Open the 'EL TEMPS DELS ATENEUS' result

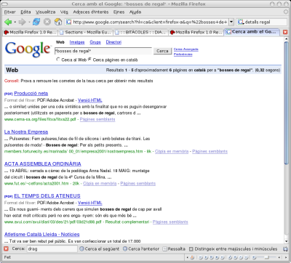tap(47, 196)
